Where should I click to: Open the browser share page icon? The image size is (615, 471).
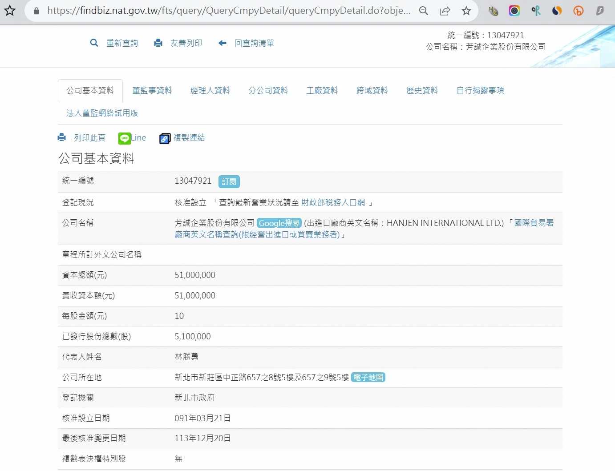[445, 11]
